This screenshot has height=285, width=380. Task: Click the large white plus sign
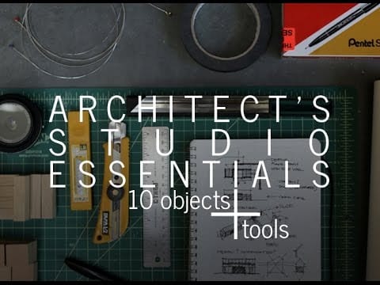(236, 214)
